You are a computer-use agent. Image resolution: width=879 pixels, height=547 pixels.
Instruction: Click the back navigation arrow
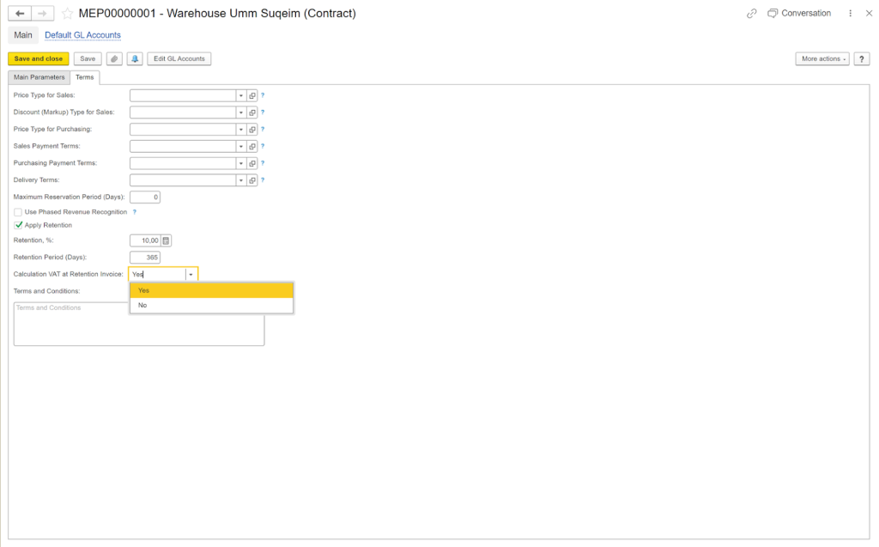20,14
